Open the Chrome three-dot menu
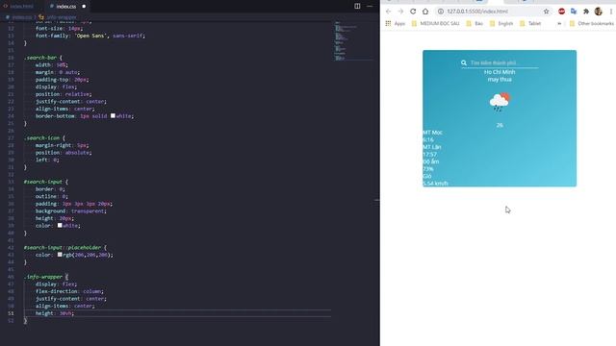Screen dimensions: 616x346 [611, 12]
